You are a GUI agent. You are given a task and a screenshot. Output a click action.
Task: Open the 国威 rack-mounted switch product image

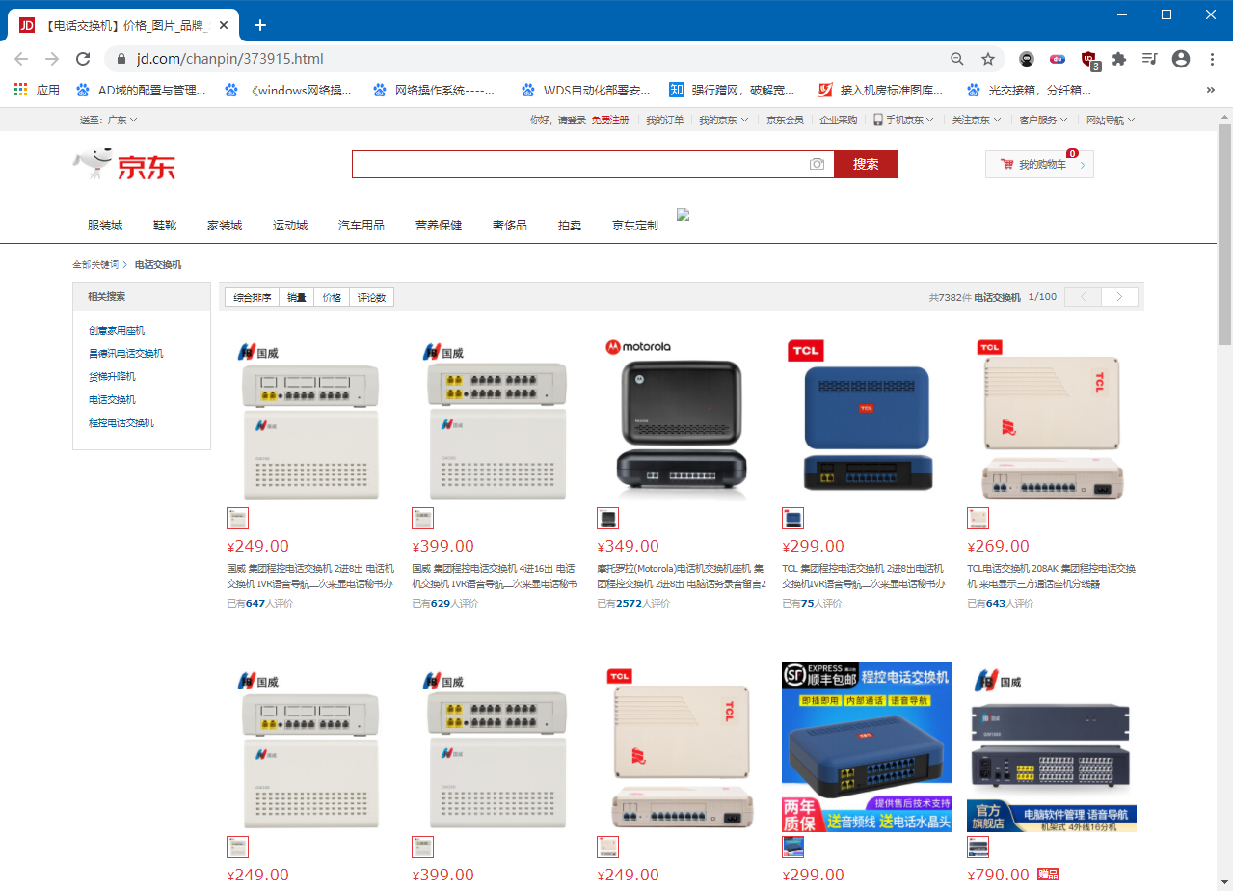1052,747
